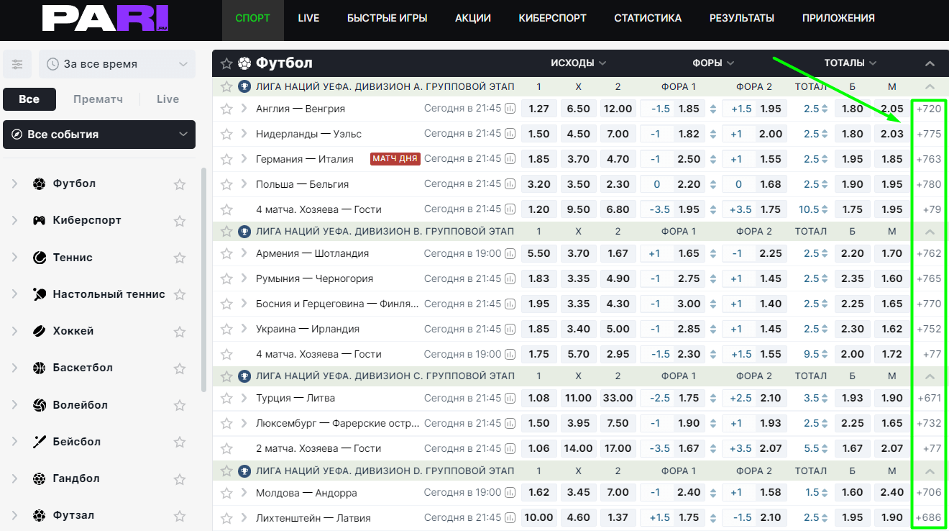Image resolution: width=949 pixels, height=531 pixels.
Task: Show +720 more markets for Англия — Венгрия
Action: 929,109
